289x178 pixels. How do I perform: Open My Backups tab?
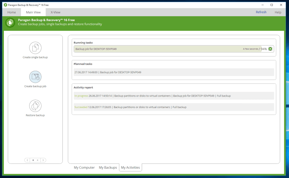tap(108, 168)
